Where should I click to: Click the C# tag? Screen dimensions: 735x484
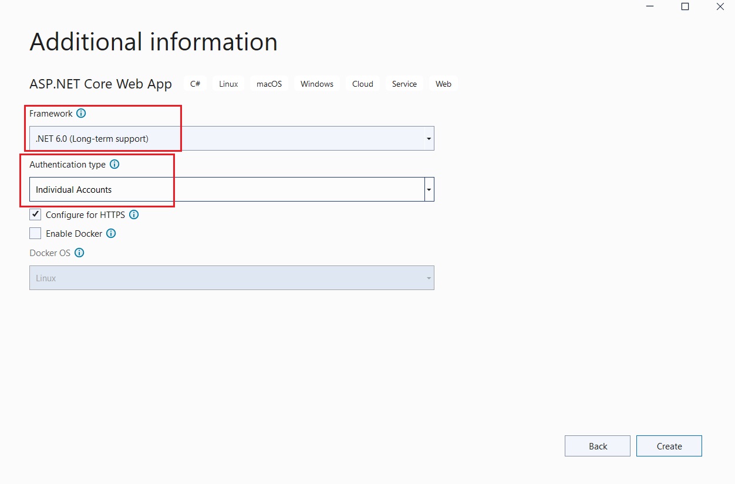[195, 84]
